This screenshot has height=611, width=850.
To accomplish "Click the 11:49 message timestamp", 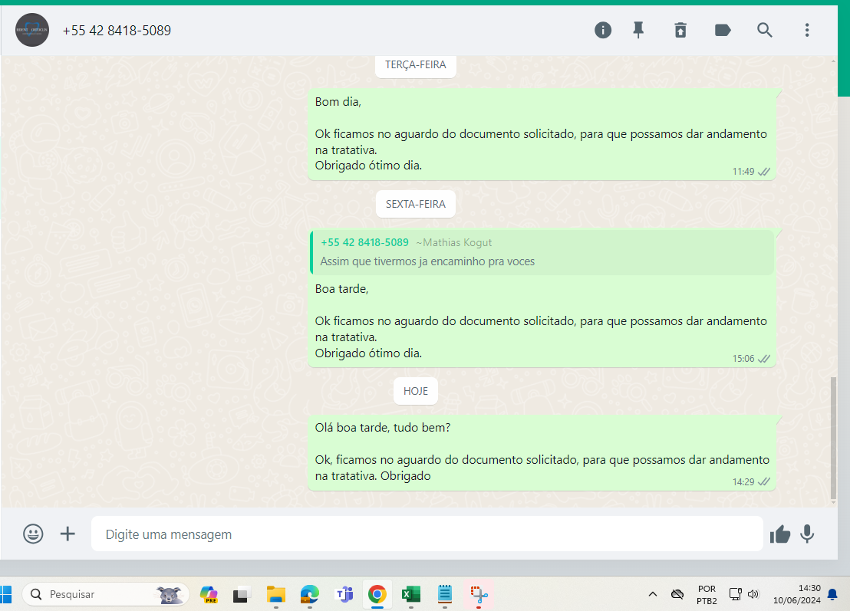I will tap(743, 172).
